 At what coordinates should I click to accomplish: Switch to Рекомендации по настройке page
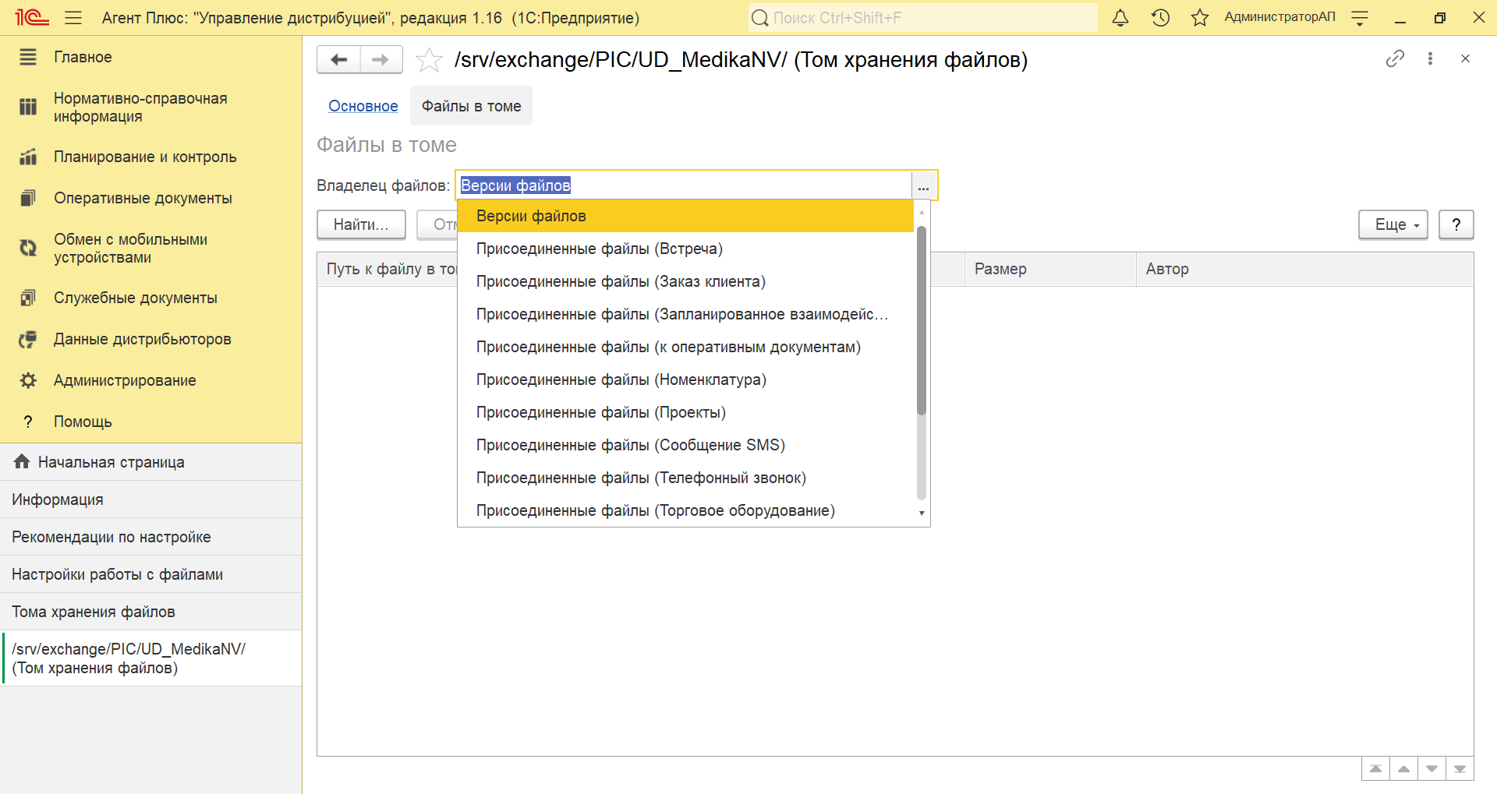pos(150,537)
